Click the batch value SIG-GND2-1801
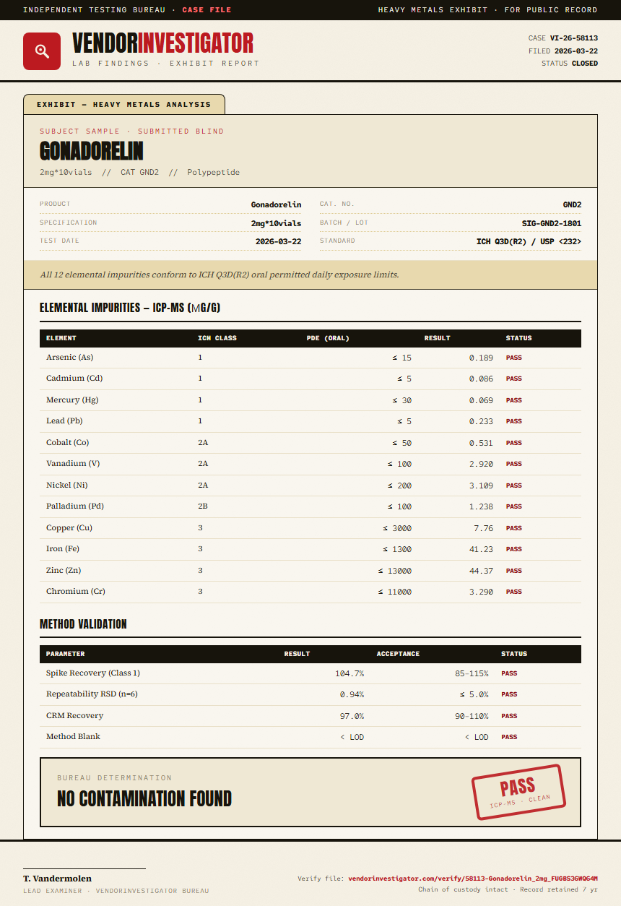Image resolution: width=621 pixels, height=906 pixels. pos(552,223)
